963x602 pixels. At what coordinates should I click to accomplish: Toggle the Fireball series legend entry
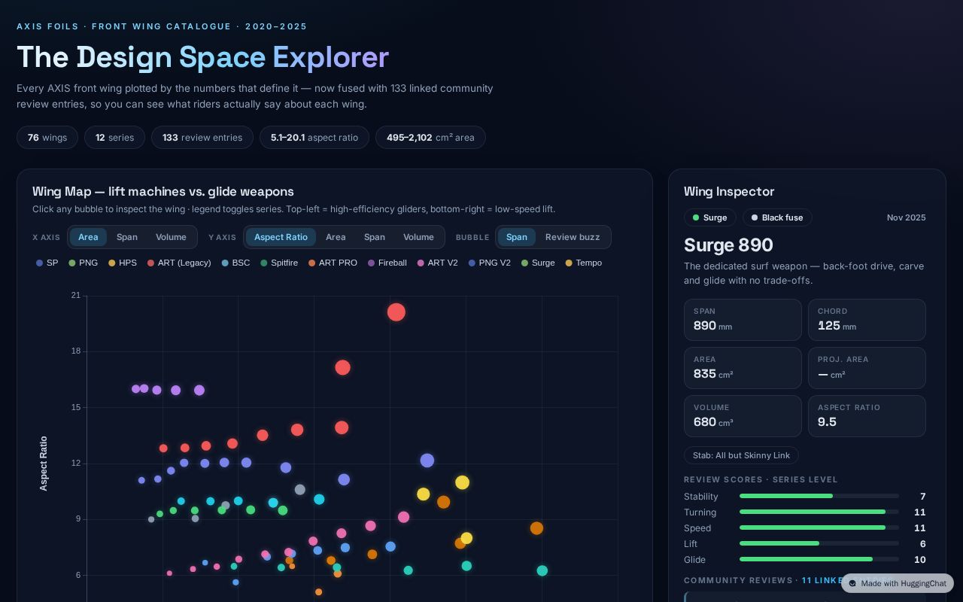pos(387,263)
